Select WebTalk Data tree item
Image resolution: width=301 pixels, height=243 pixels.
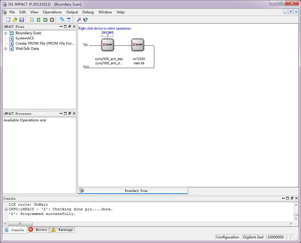27,49
